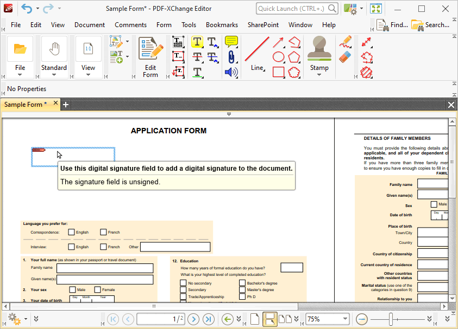Image resolution: width=458 pixels, height=329 pixels.
Task: Check French for Correspondence
Action: point(103,232)
